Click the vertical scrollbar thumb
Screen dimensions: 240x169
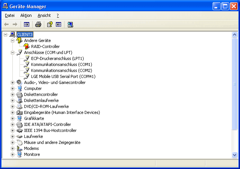[x=234, y=84]
